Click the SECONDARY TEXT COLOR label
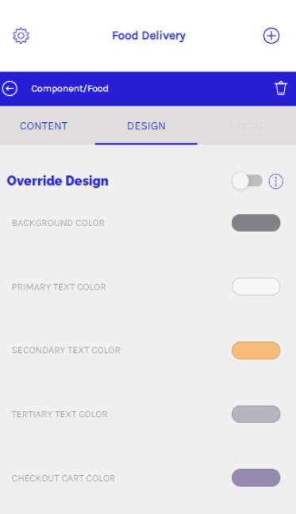 coord(66,350)
